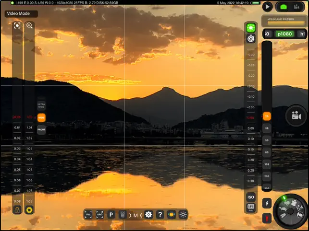Click focus value 0.06 on the scale
Screen dimensions: 309x231
click(x=17, y=180)
